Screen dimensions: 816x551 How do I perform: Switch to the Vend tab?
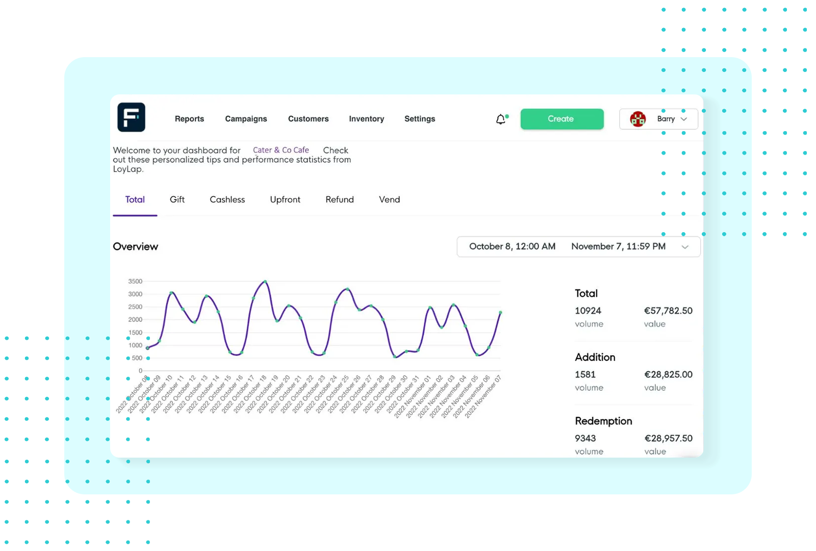click(x=389, y=199)
